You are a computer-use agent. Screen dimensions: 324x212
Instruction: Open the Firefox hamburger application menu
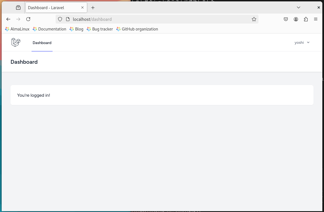click(x=316, y=19)
